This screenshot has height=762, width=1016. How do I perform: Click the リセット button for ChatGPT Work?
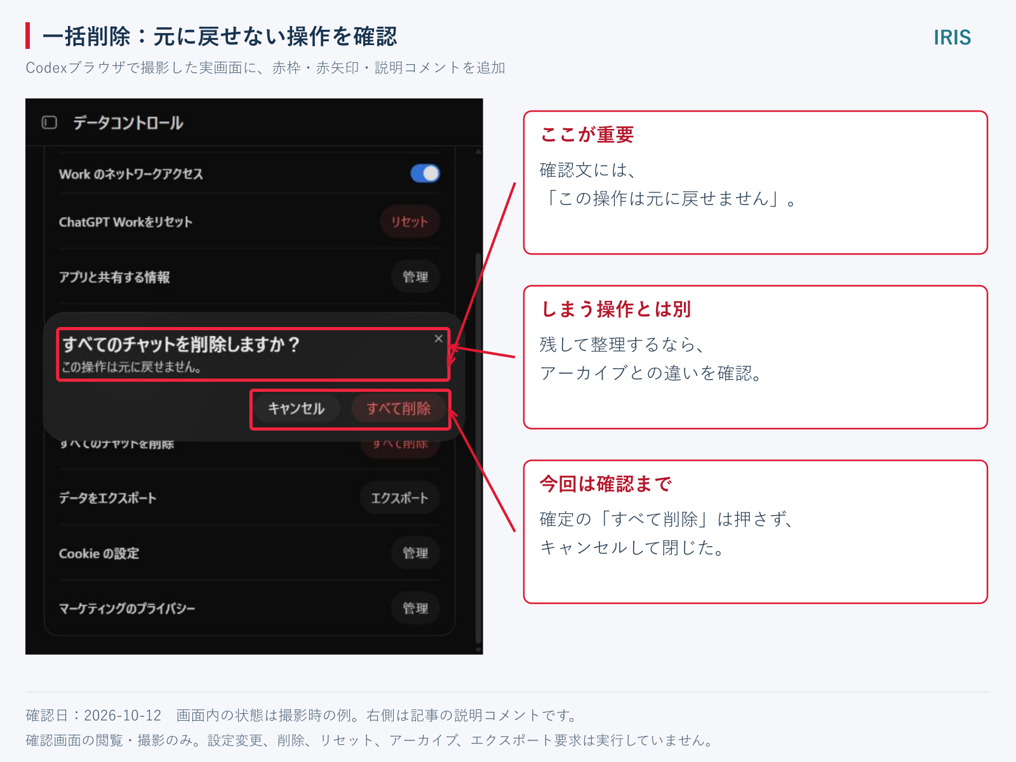point(410,222)
